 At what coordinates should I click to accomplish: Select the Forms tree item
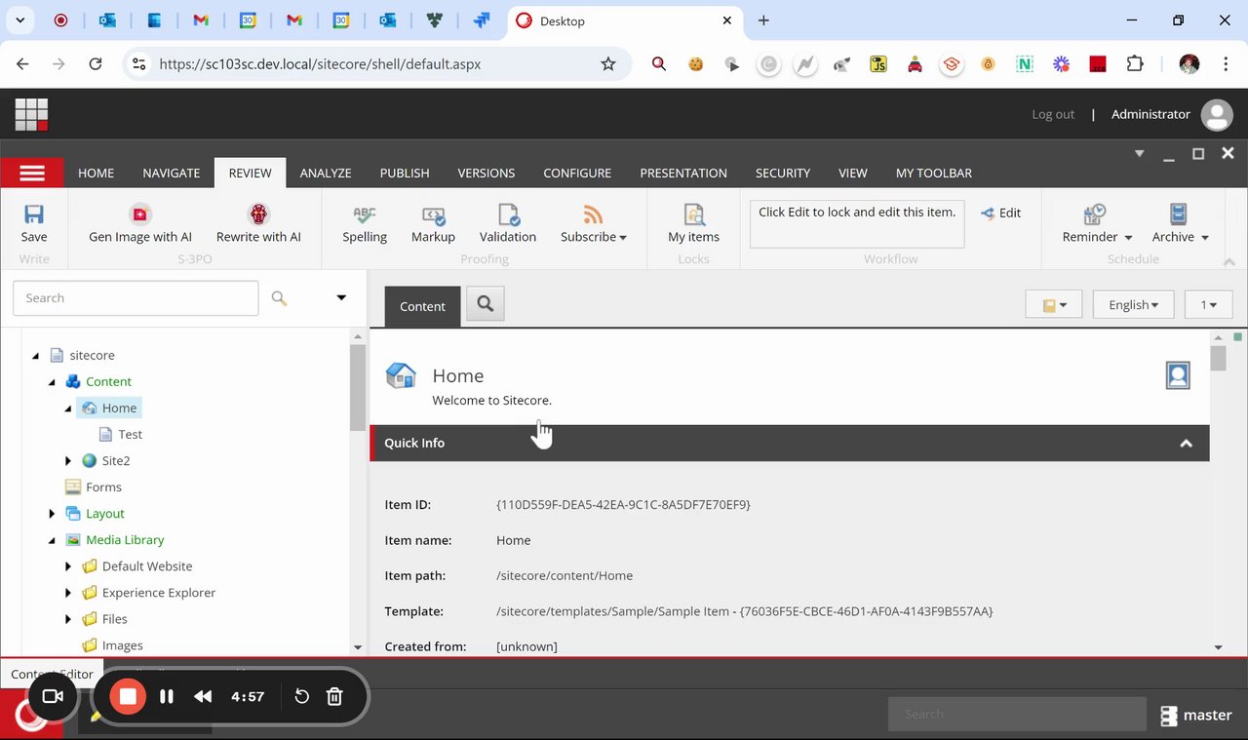click(103, 487)
